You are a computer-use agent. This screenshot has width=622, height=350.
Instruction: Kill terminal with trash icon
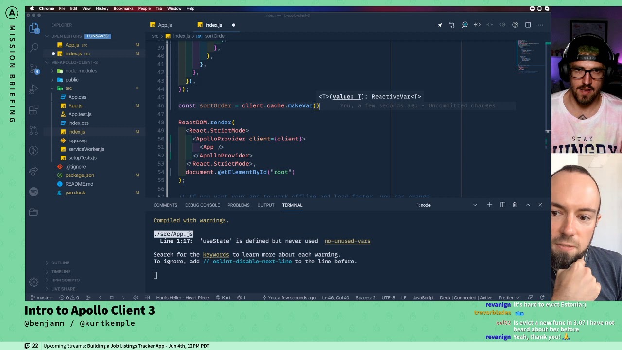[x=515, y=205]
